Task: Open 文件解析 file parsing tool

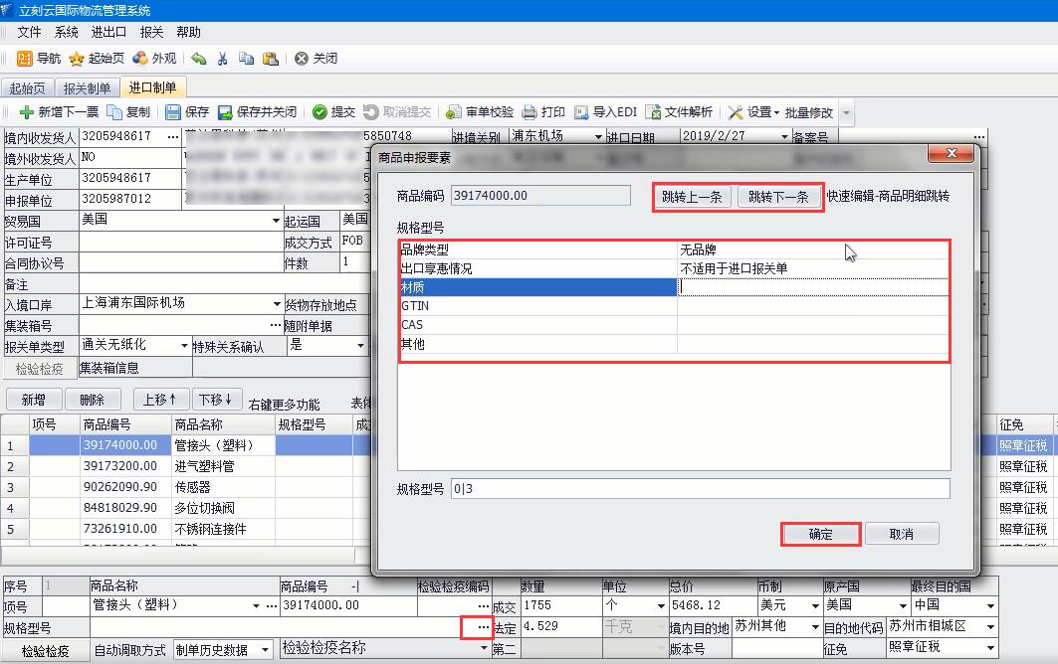Action: [x=653, y=112]
